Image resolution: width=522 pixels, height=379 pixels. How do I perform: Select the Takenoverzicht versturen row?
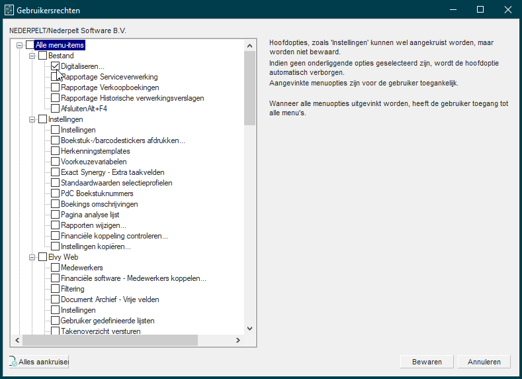tap(101, 331)
